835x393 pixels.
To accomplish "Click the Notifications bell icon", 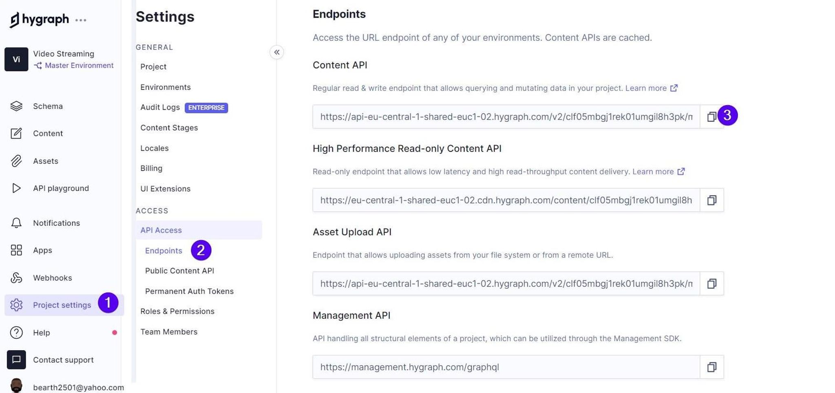I will [16, 223].
